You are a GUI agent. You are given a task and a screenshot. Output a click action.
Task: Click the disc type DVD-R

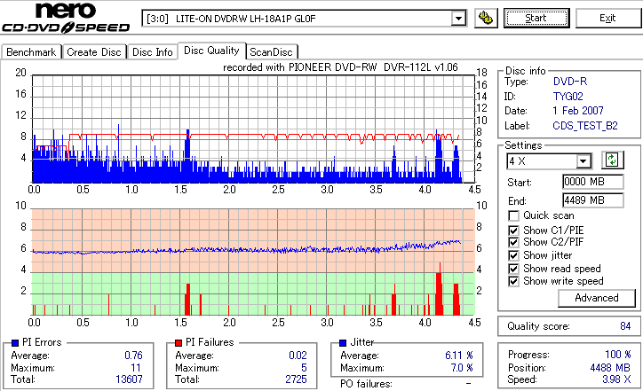pyautogui.click(x=570, y=82)
